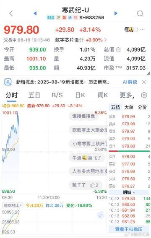151x238 pixels.
Task: Select 卖4 price 979.98 row
Action: point(130,124)
